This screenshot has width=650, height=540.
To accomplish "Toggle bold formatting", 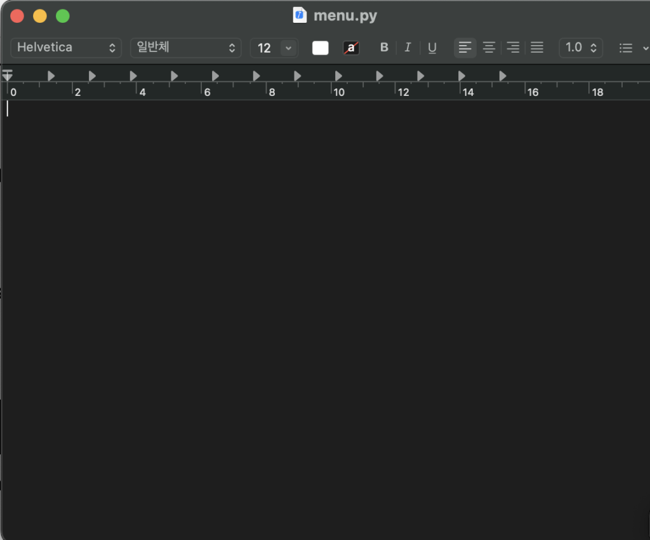I will tap(384, 47).
